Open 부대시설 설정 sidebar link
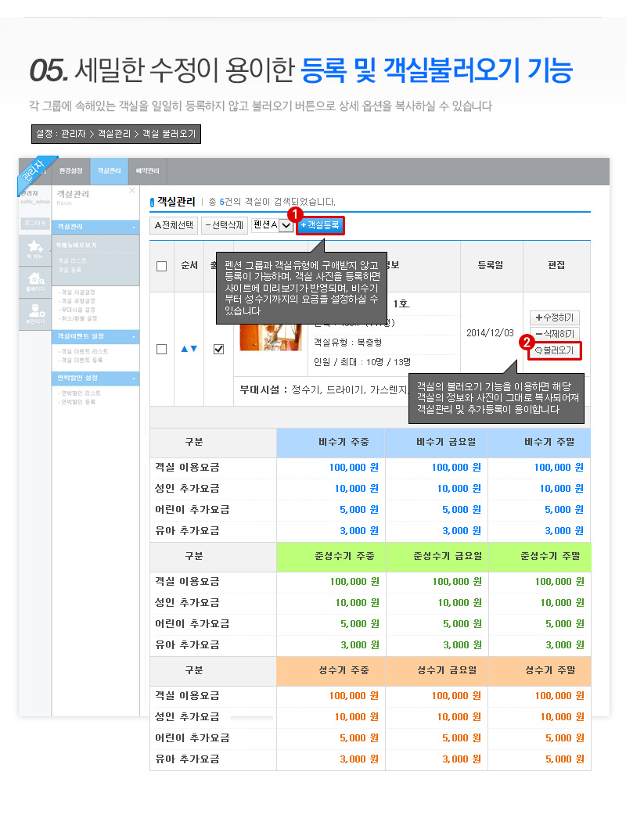Screen dimensions: 626x836 click(x=77, y=309)
